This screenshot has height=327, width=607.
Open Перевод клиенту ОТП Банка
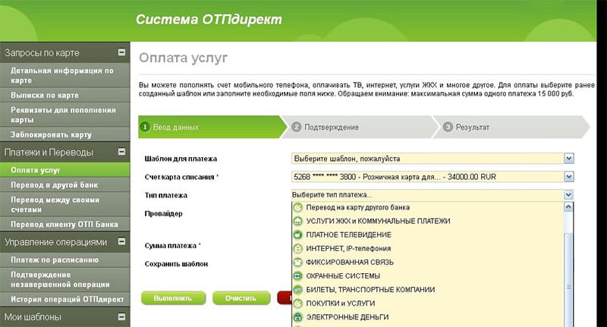tap(65, 225)
